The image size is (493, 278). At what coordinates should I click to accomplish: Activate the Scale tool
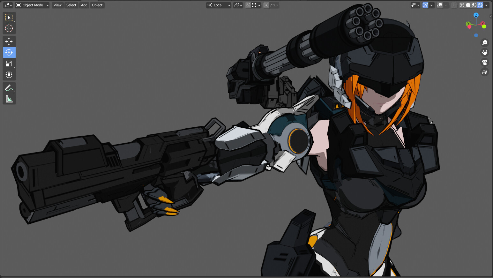(9, 64)
